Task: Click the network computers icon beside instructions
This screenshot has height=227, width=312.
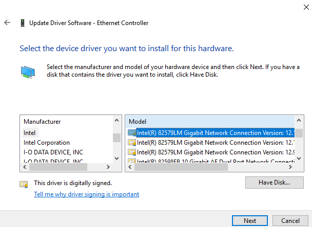Action: 28,72
